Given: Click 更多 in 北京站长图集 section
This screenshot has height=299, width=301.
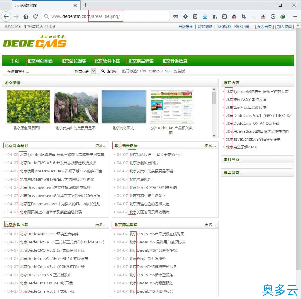Looking at the screenshot, I should (x=210, y=146).
